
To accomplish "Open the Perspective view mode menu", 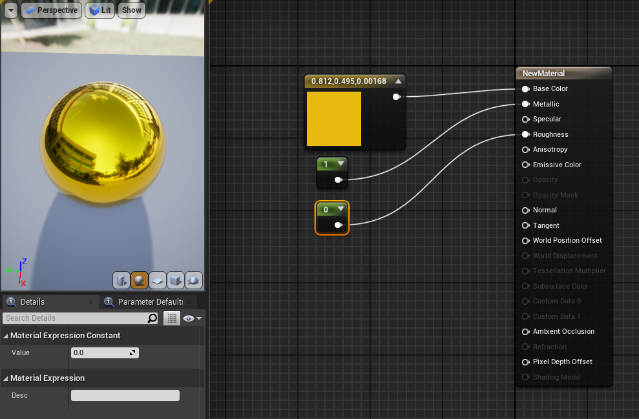I will (x=51, y=10).
